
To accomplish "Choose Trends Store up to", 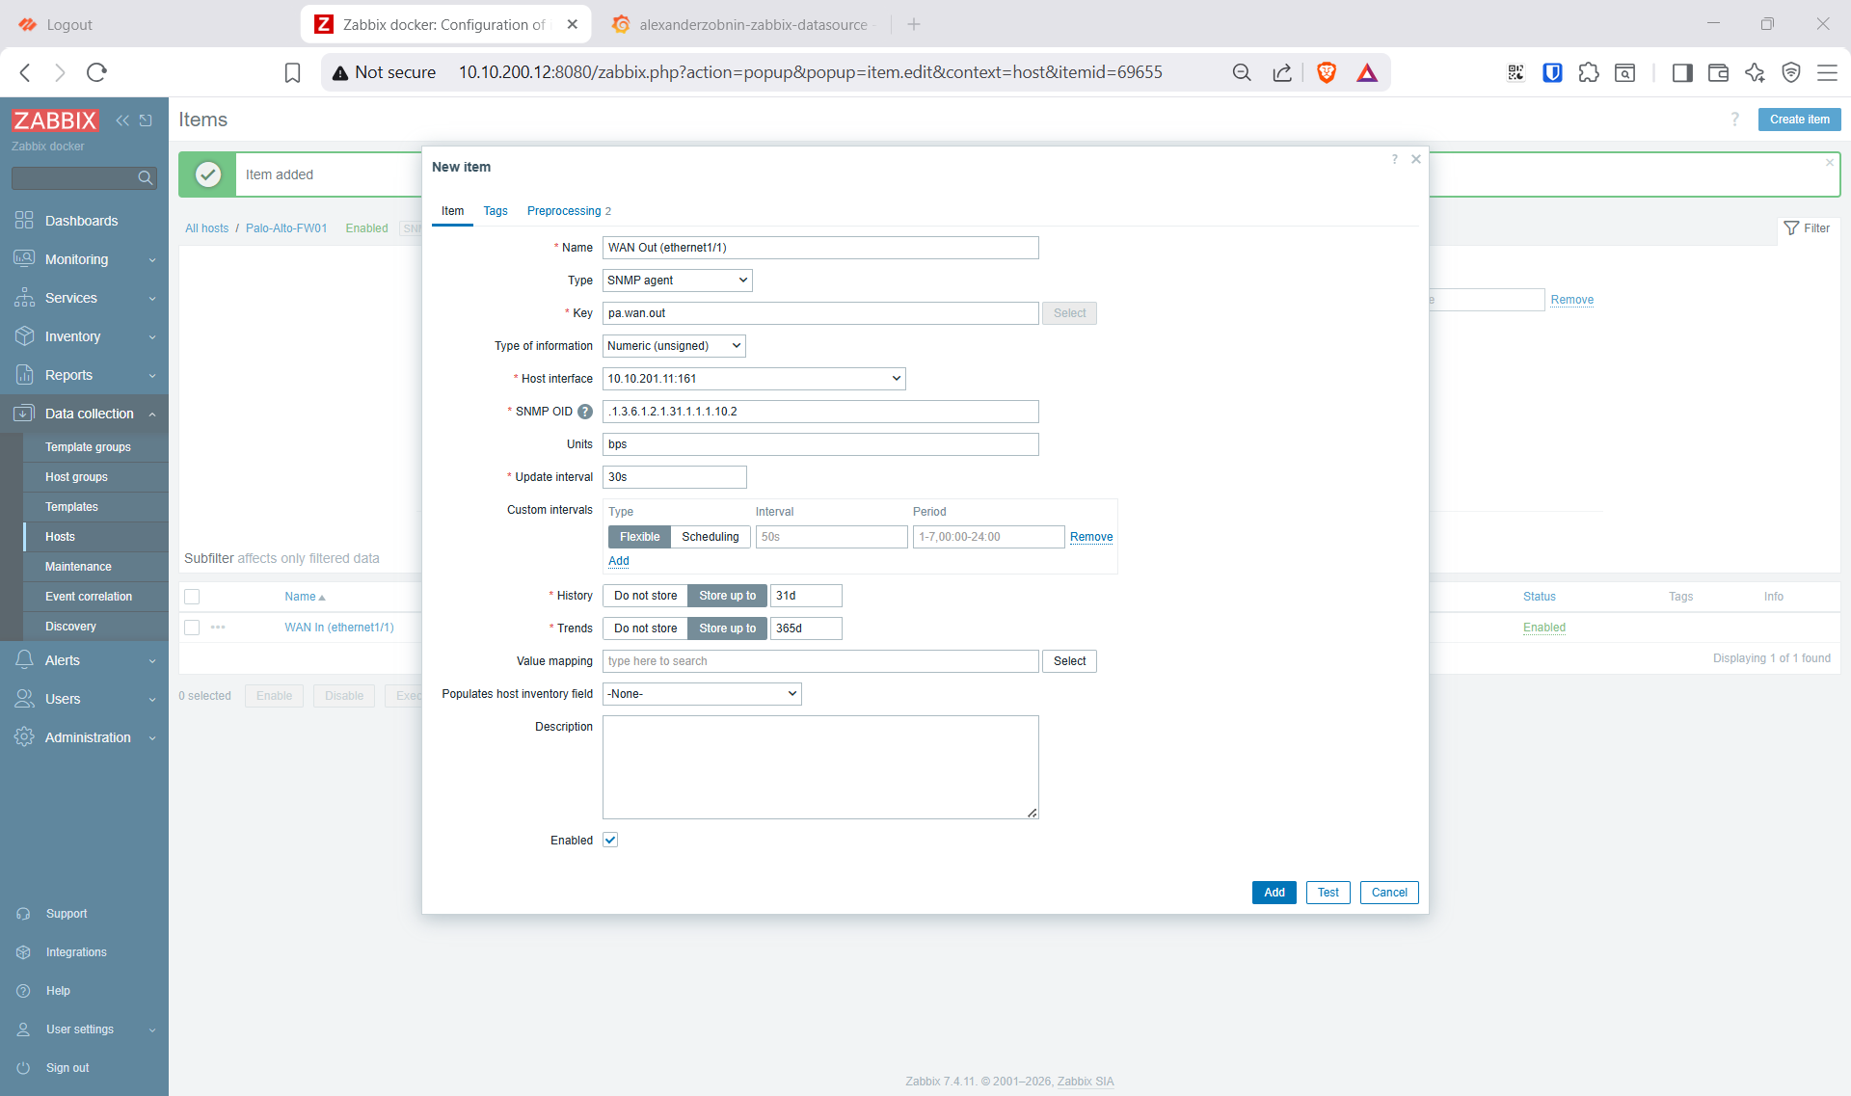I will [728, 628].
